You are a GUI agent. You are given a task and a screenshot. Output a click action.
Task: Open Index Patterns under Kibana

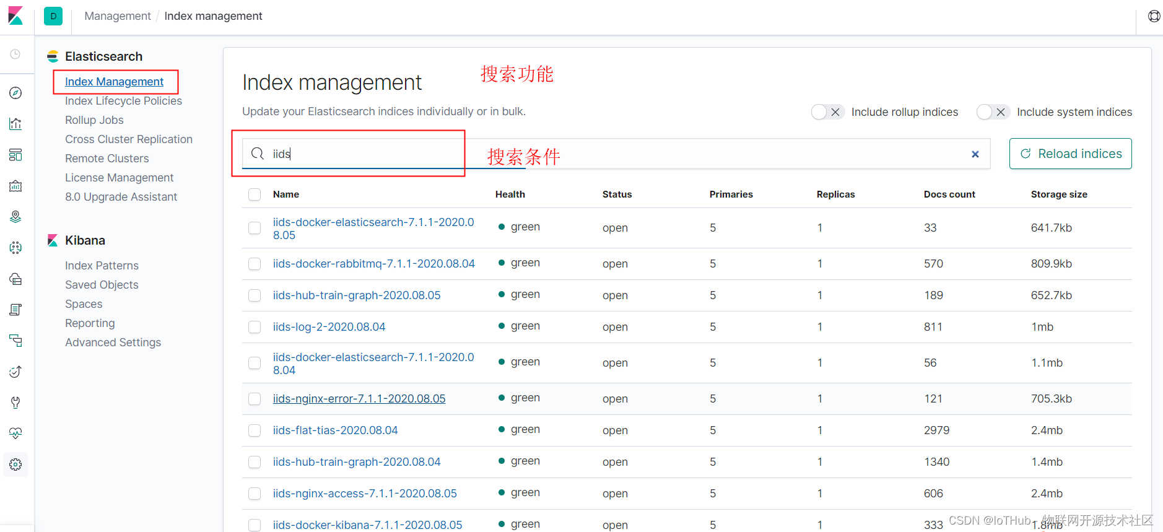pos(102,266)
